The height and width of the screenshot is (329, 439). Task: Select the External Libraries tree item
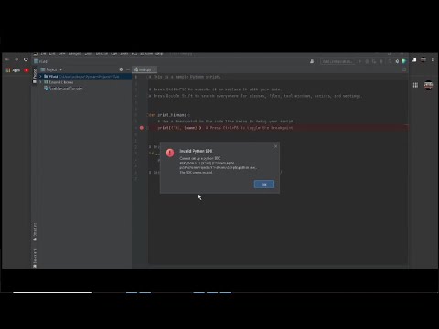pyautogui.click(x=61, y=82)
